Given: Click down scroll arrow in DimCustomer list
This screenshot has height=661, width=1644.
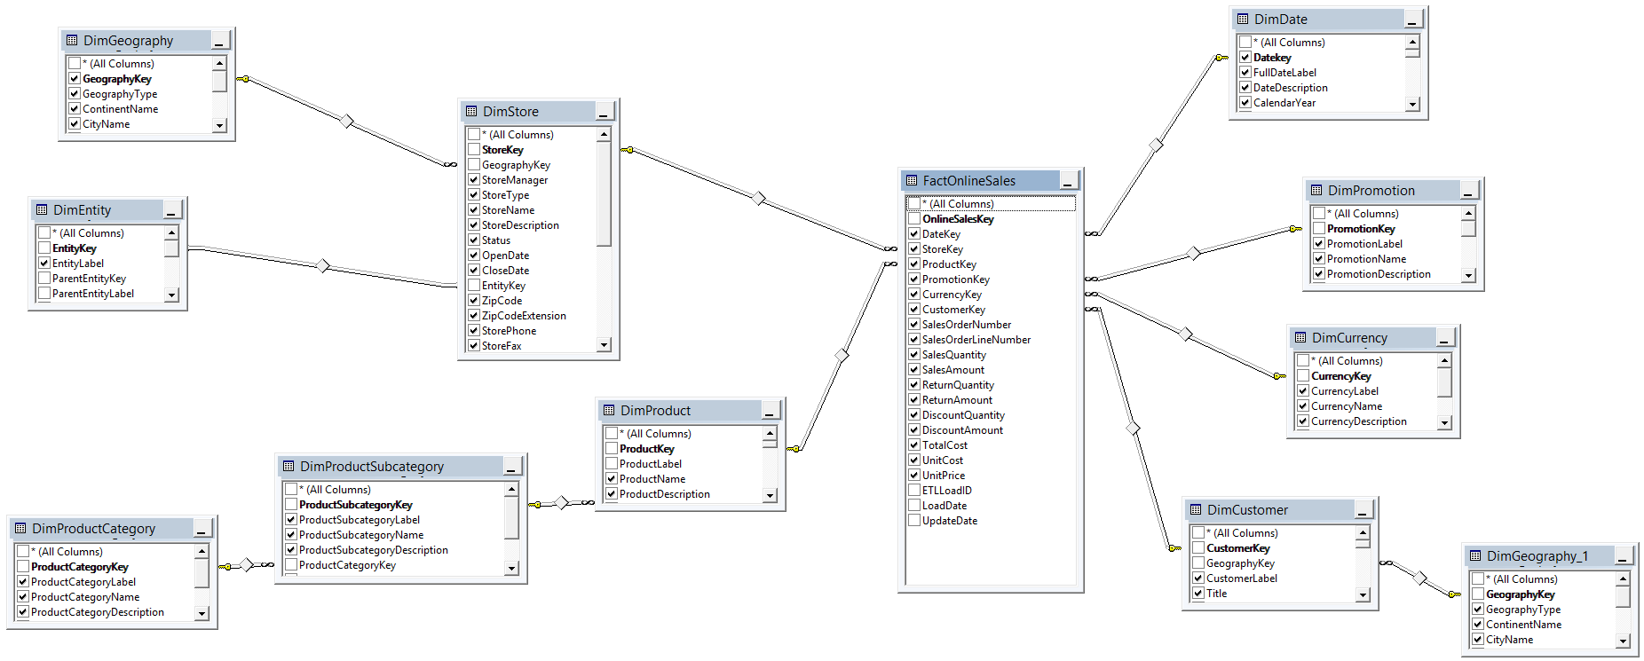Looking at the screenshot, I should pyautogui.click(x=1363, y=594).
